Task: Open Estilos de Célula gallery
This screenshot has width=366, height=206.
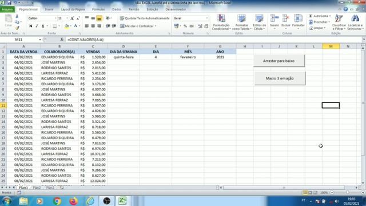Action: (x=259, y=22)
